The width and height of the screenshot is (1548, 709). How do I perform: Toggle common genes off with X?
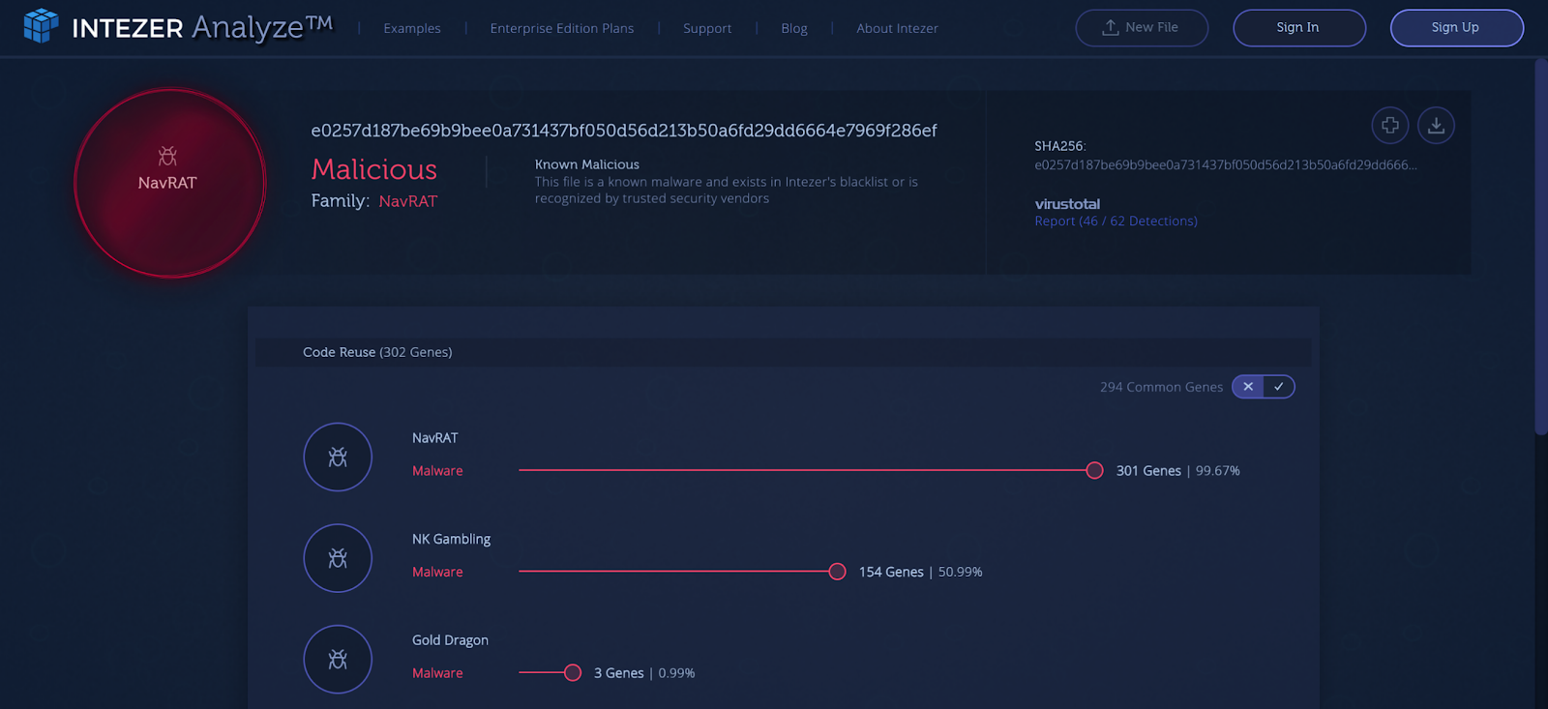(1248, 387)
